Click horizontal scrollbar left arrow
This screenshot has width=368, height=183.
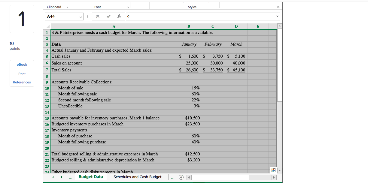[189, 177]
